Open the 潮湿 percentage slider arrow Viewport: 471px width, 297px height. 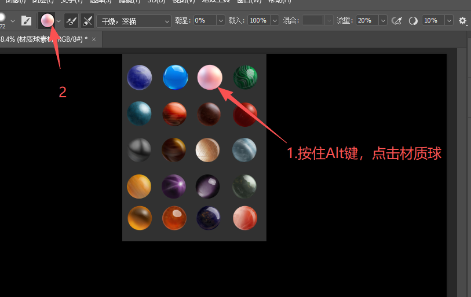tap(221, 21)
